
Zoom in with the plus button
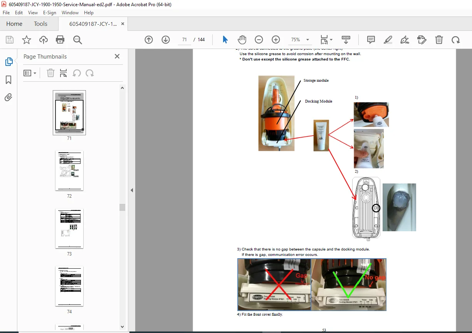coord(276,40)
